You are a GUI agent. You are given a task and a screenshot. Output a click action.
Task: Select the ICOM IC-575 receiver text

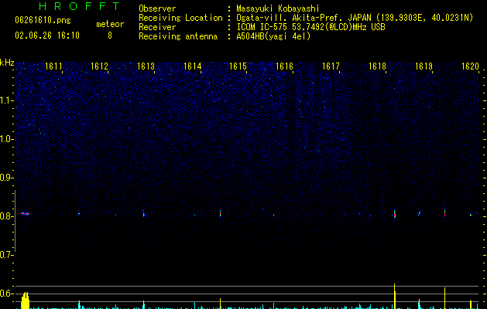point(310,27)
